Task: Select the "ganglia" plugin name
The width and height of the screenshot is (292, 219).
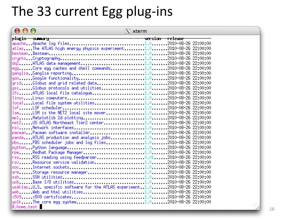Action: click(20, 73)
